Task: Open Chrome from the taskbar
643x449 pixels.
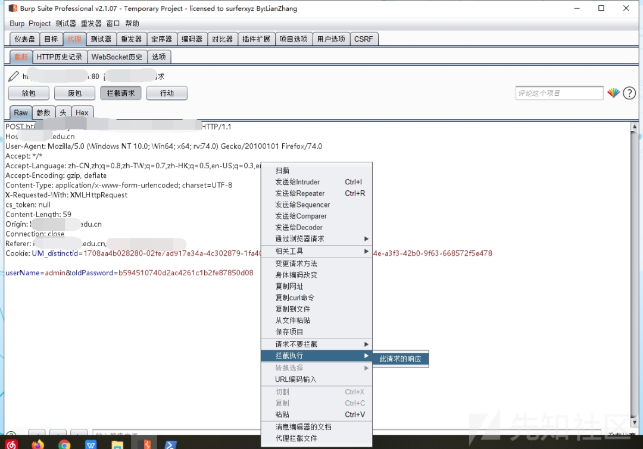Action: 64,444
